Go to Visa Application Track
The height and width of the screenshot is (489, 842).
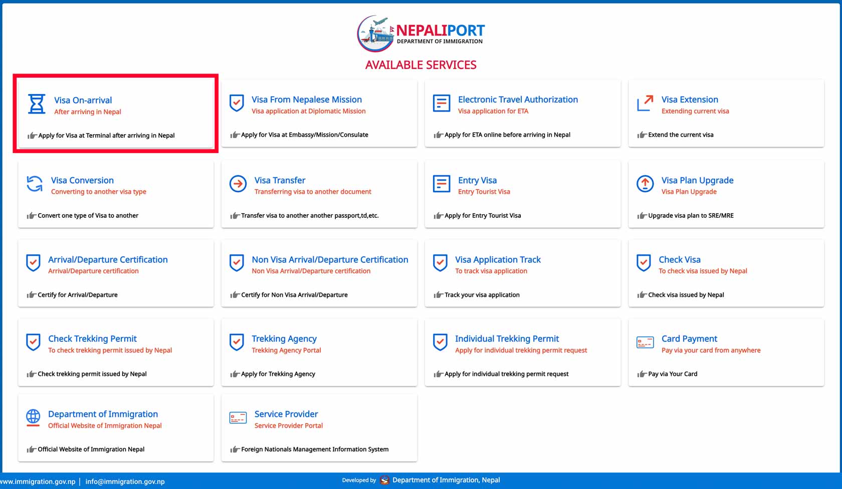498,260
